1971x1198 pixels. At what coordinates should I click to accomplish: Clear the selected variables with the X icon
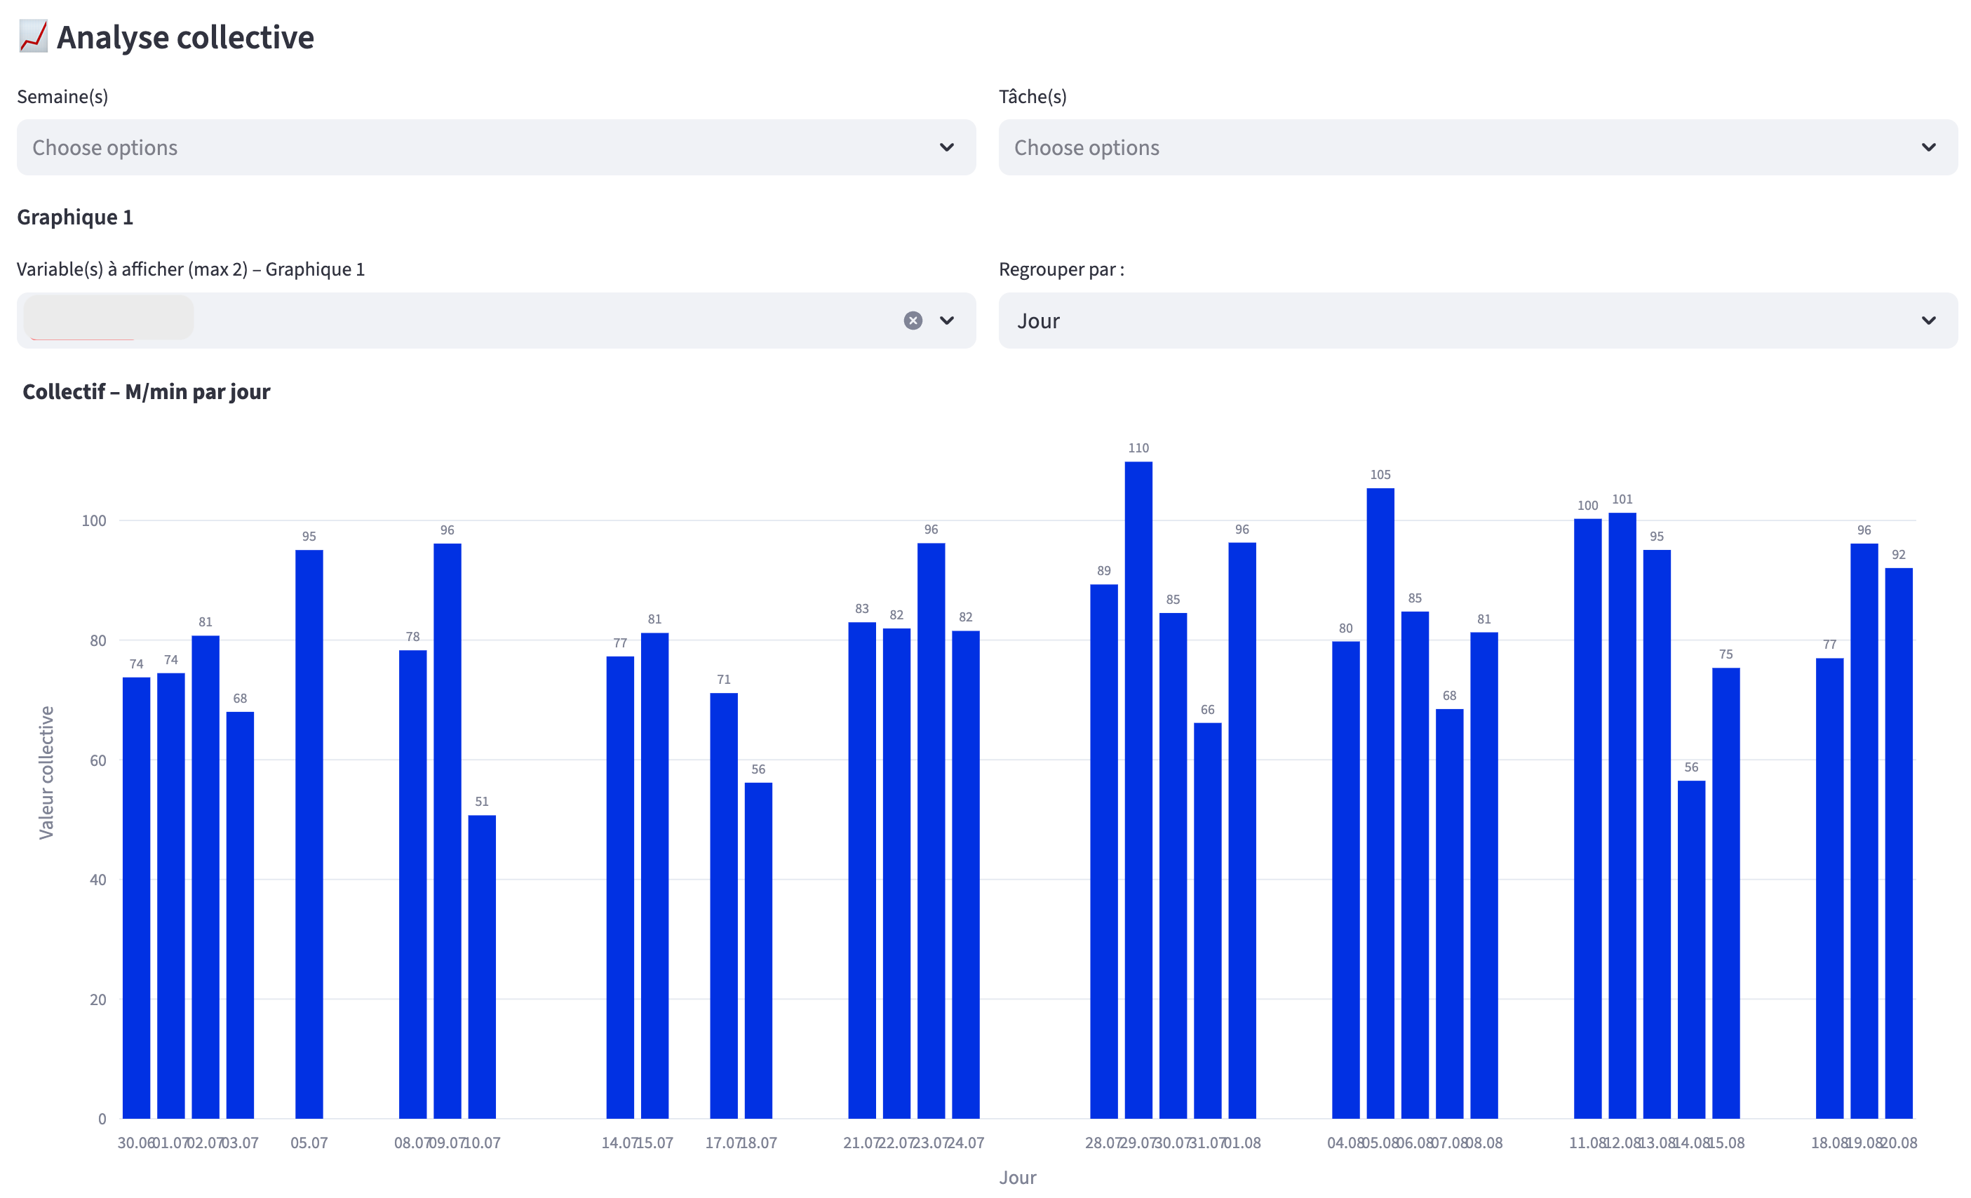coord(913,321)
